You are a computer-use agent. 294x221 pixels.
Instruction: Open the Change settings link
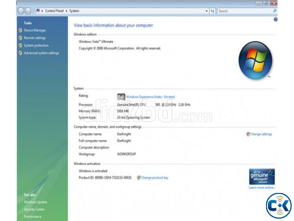click(261, 134)
